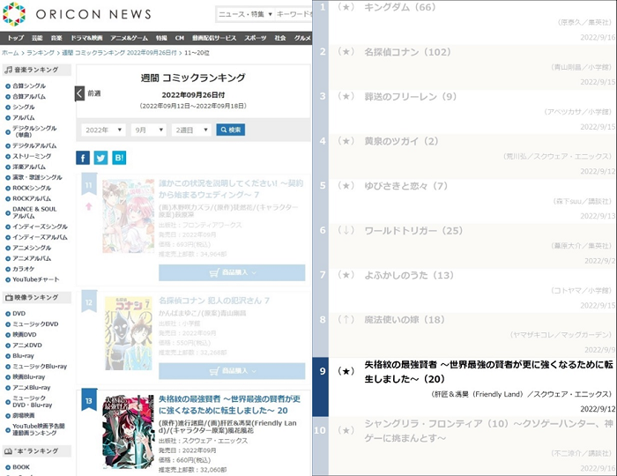Screen dimensions: 617x476
Task: Click 週間 コミックランキング breadcrumb link
Action: (x=119, y=53)
